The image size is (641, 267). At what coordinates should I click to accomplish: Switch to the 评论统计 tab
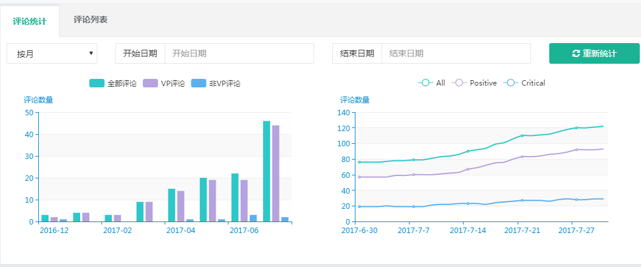(29, 21)
